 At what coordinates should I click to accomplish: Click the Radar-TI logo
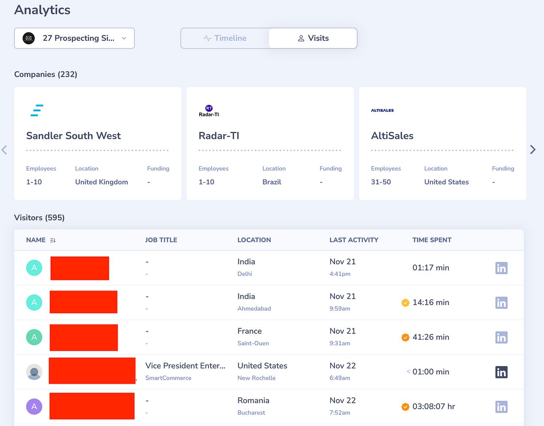[x=209, y=111]
